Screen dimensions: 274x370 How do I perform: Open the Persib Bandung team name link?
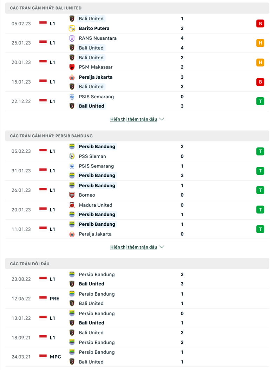(x=97, y=146)
